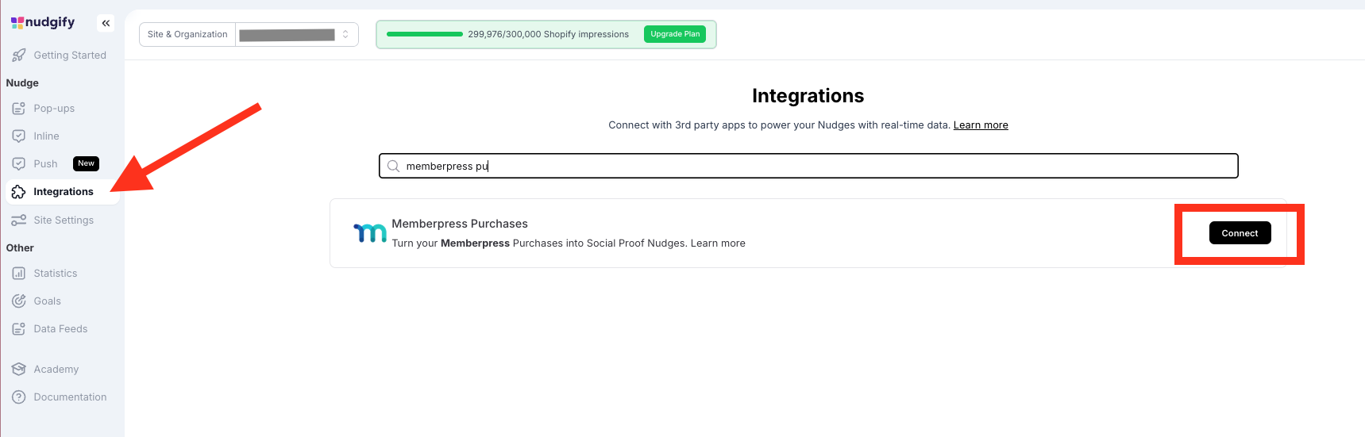
Task: Open Statistics page
Action: coord(56,274)
